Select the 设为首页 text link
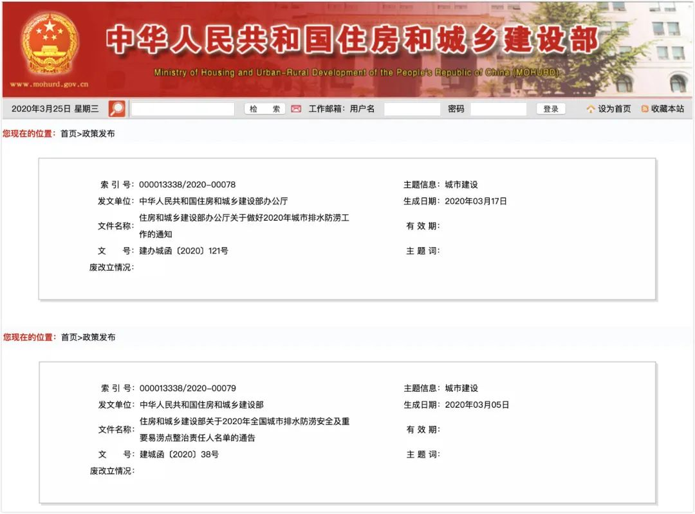 click(615, 109)
